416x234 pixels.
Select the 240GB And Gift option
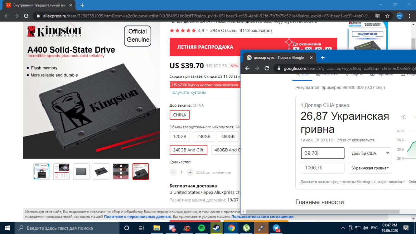pyautogui.click(x=188, y=150)
